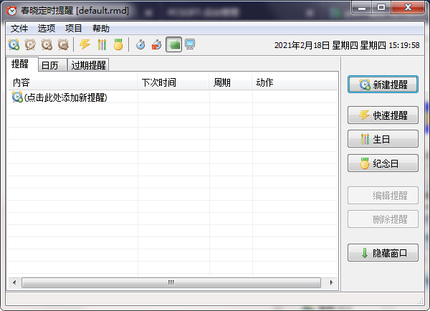Open the 帮助 menu
Image resolution: width=430 pixels, height=311 pixels.
click(x=100, y=28)
